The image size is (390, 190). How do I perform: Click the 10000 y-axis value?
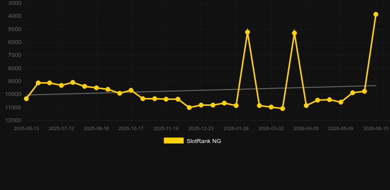[x=13, y=94]
